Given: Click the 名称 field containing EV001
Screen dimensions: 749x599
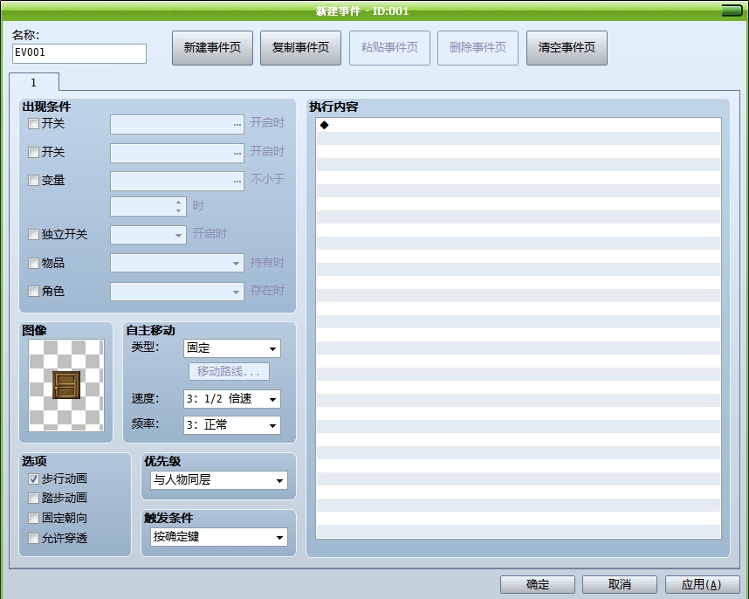Looking at the screenshot, I should [x=79, y=53].
